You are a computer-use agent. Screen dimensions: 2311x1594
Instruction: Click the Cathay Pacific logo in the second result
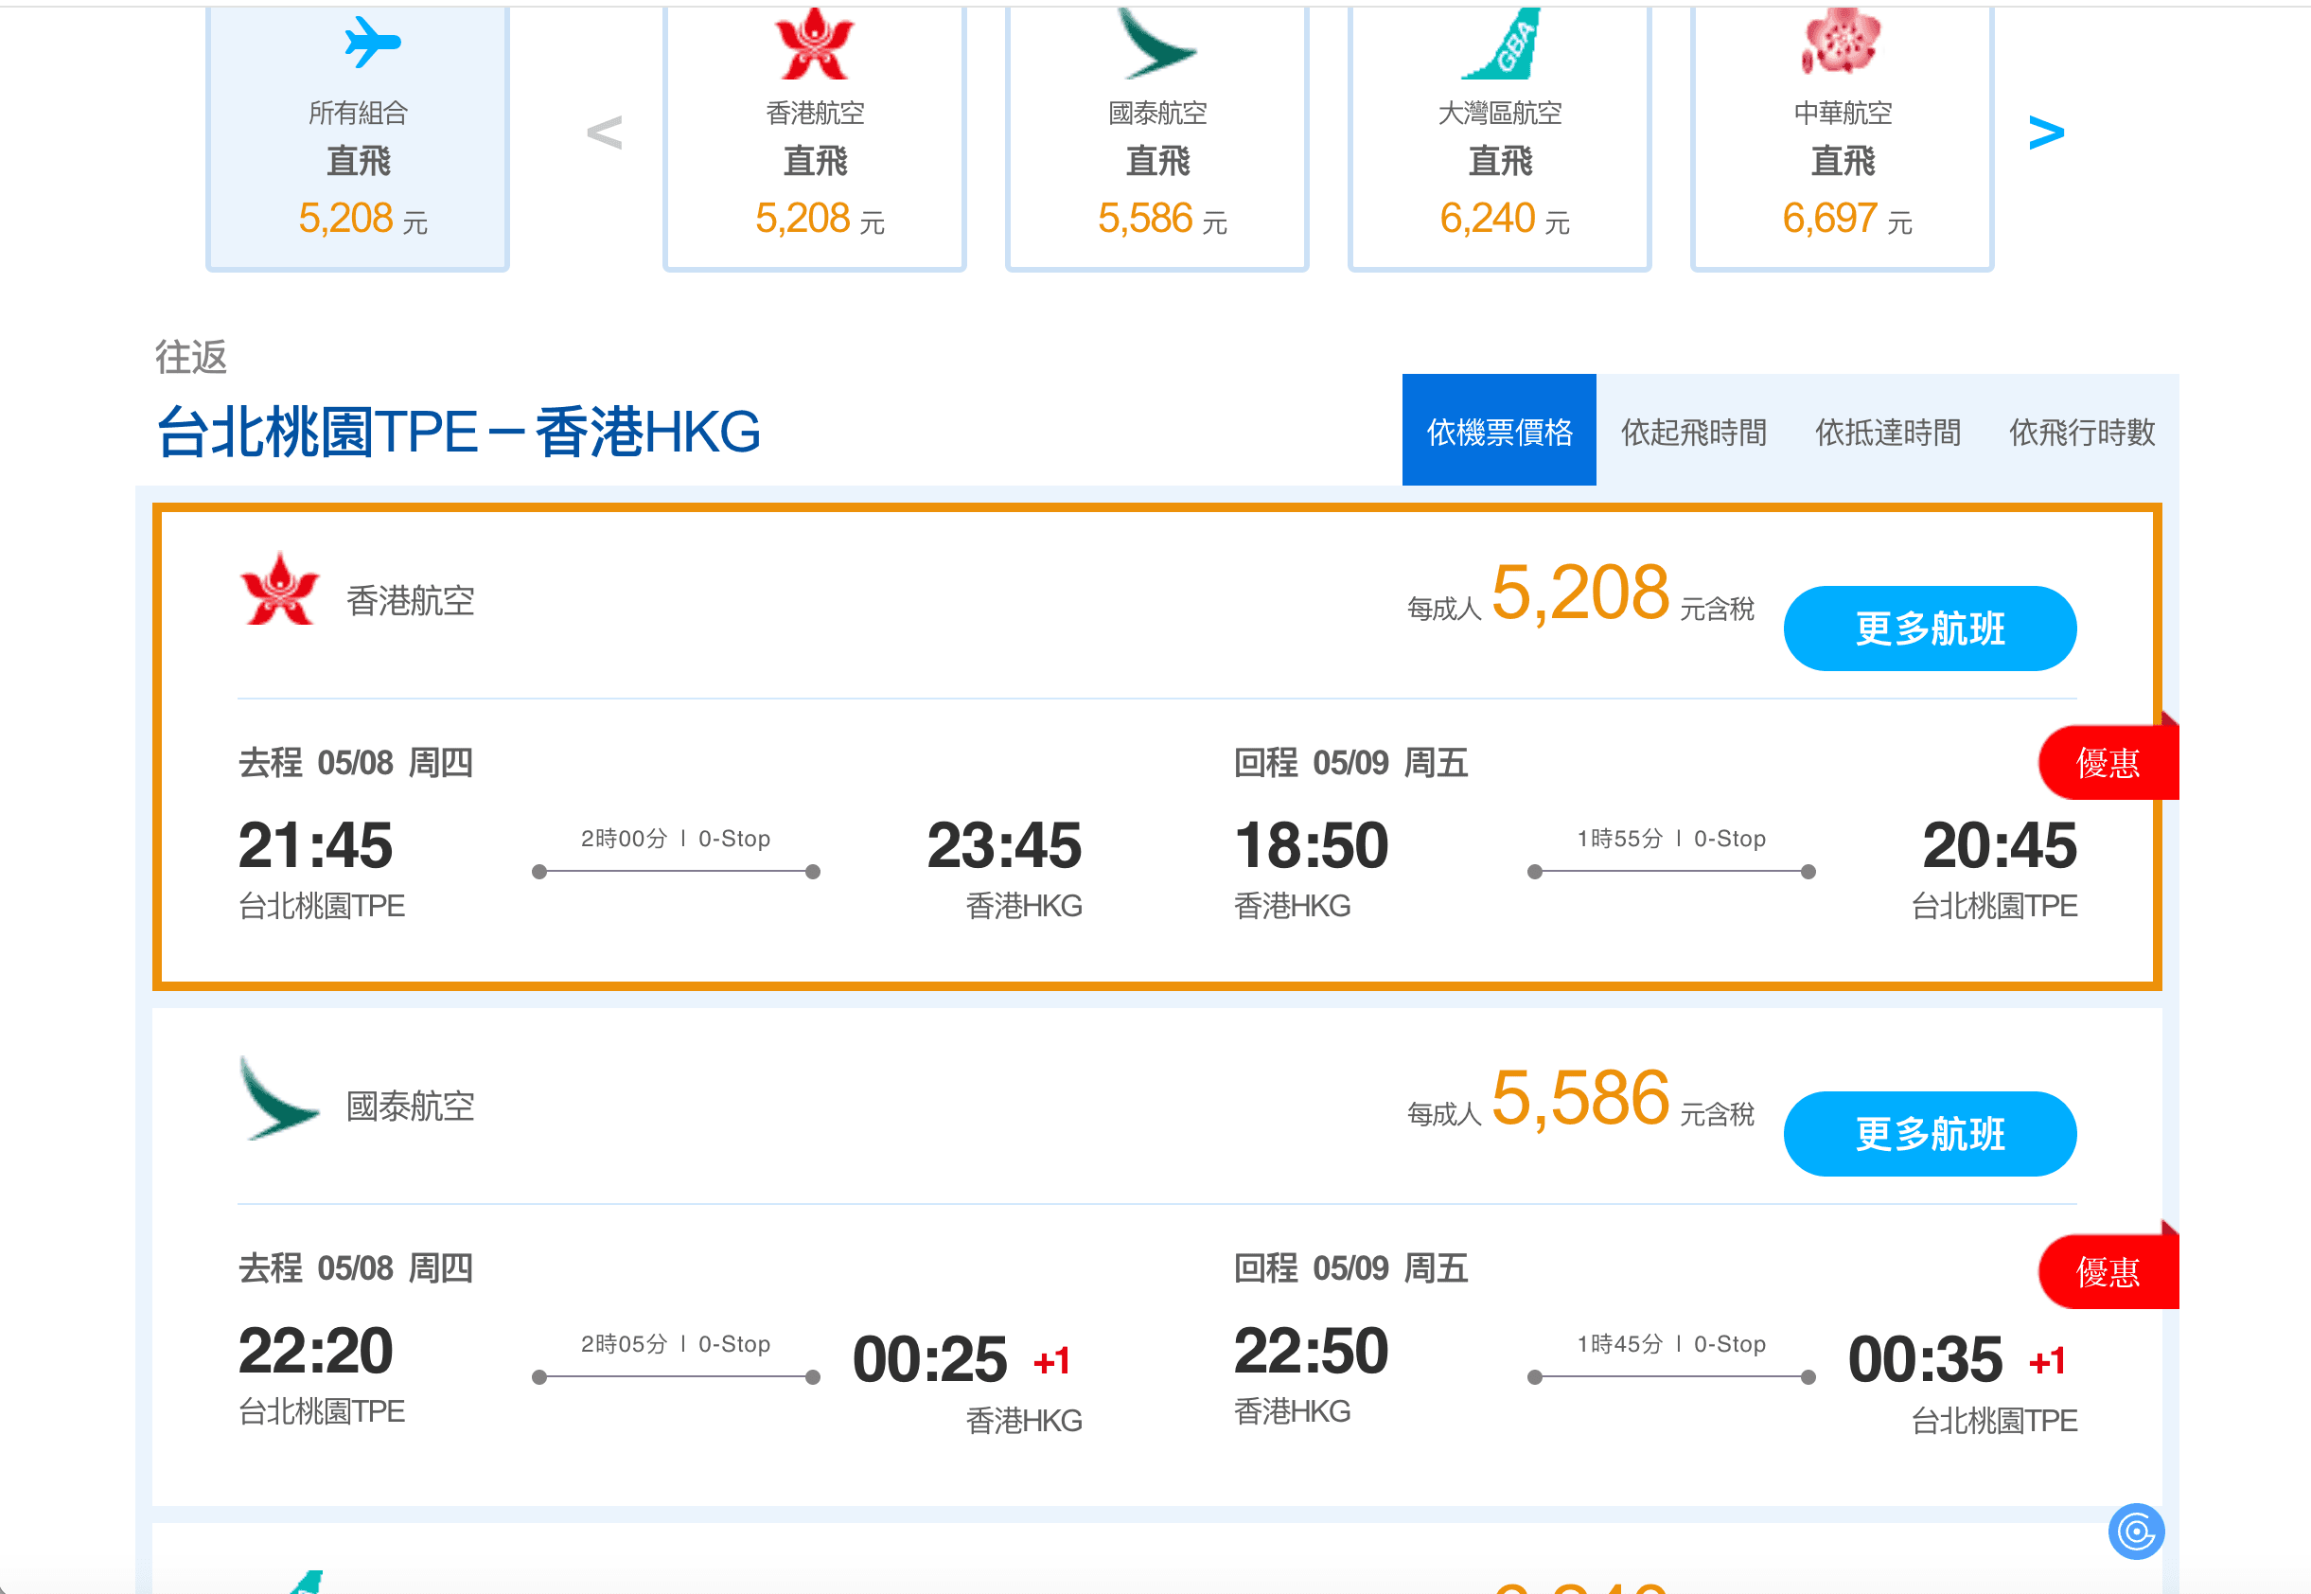[279, 1099]
